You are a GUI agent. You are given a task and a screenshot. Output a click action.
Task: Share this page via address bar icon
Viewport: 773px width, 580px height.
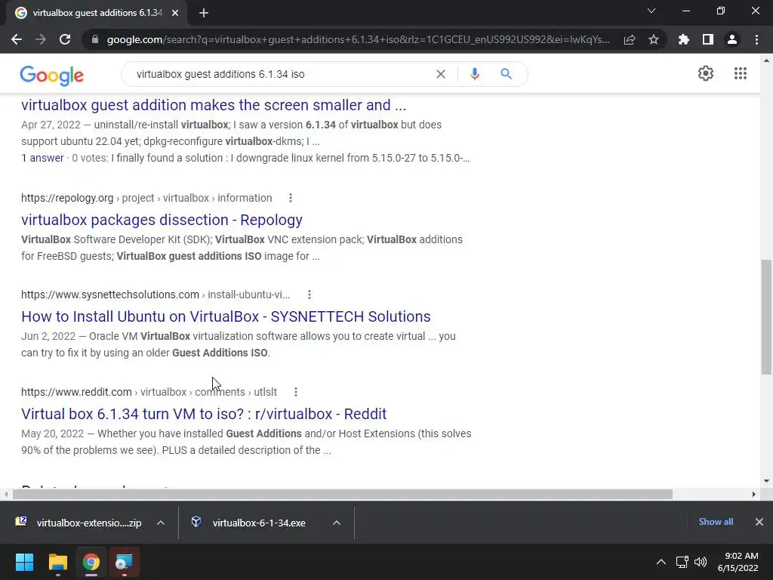coord(630,39)
